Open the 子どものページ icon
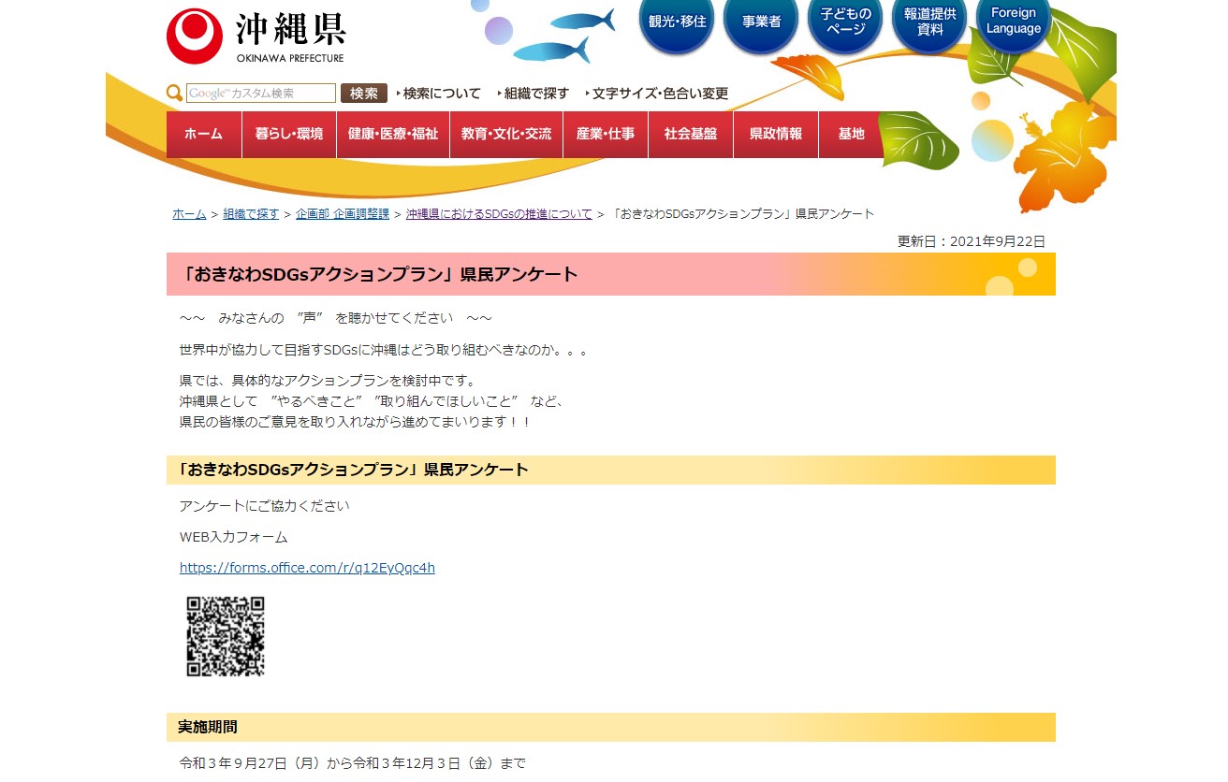This screenshot has width=1228, height=782. (844, 22)
